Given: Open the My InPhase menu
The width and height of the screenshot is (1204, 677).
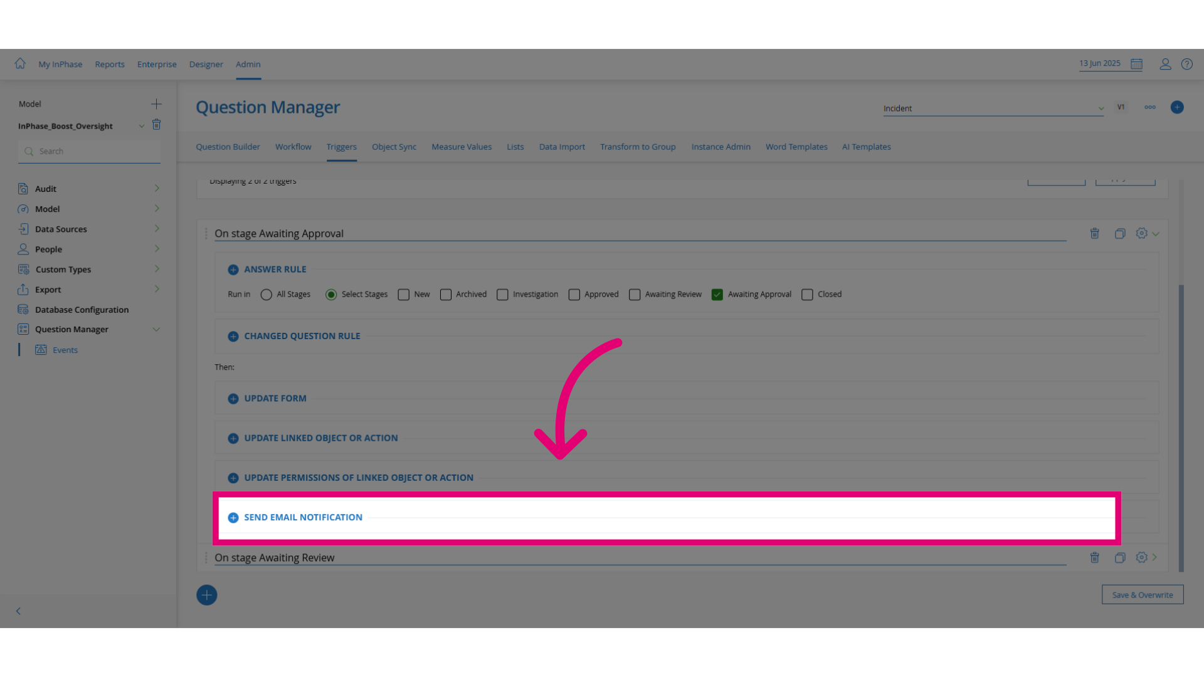Looking at the screenshot, I should click(60, 64).
